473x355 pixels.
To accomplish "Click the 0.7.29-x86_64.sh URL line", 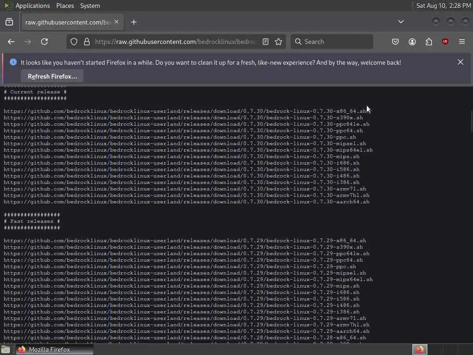I will point(185,240).
